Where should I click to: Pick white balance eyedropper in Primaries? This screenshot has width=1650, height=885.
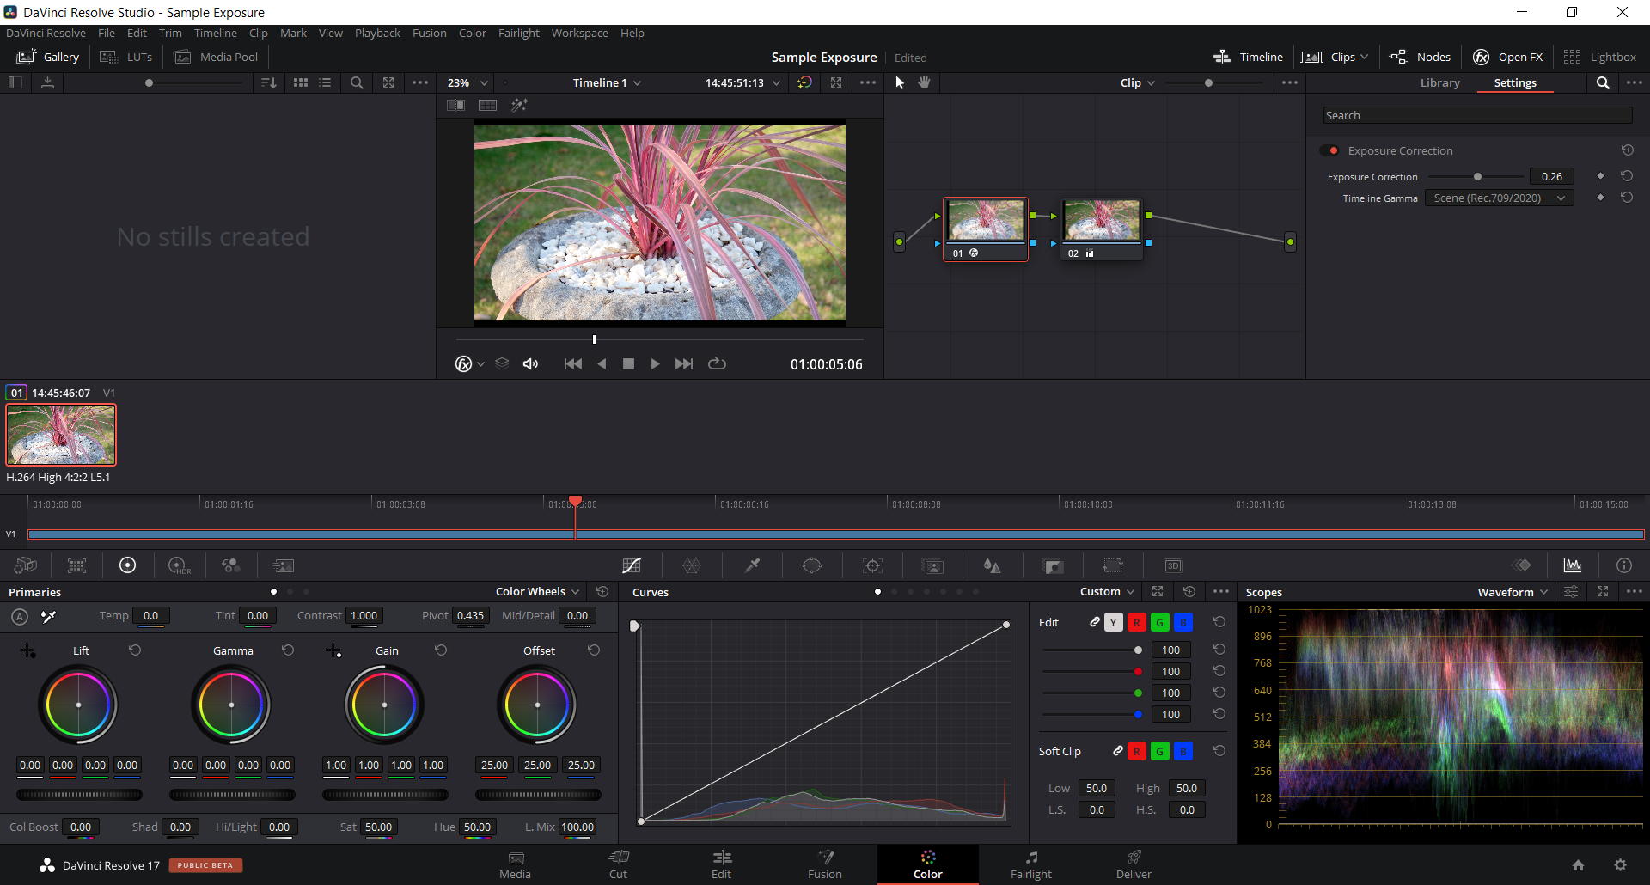(49, 616)
